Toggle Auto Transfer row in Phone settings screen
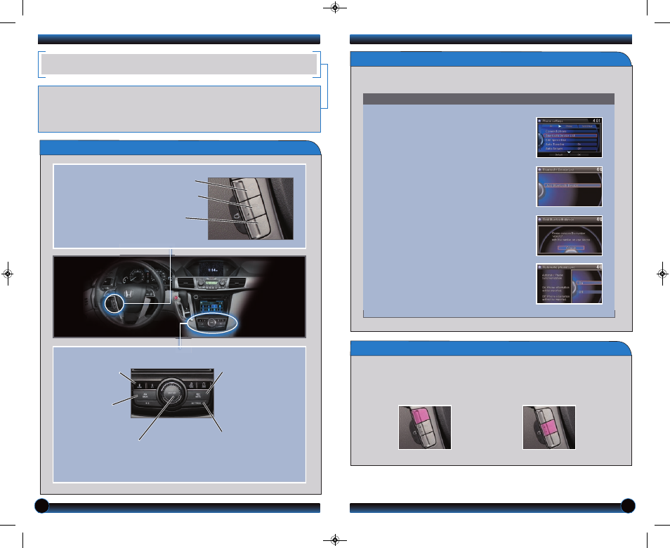The image size is (670, 548). coord(570,145)
